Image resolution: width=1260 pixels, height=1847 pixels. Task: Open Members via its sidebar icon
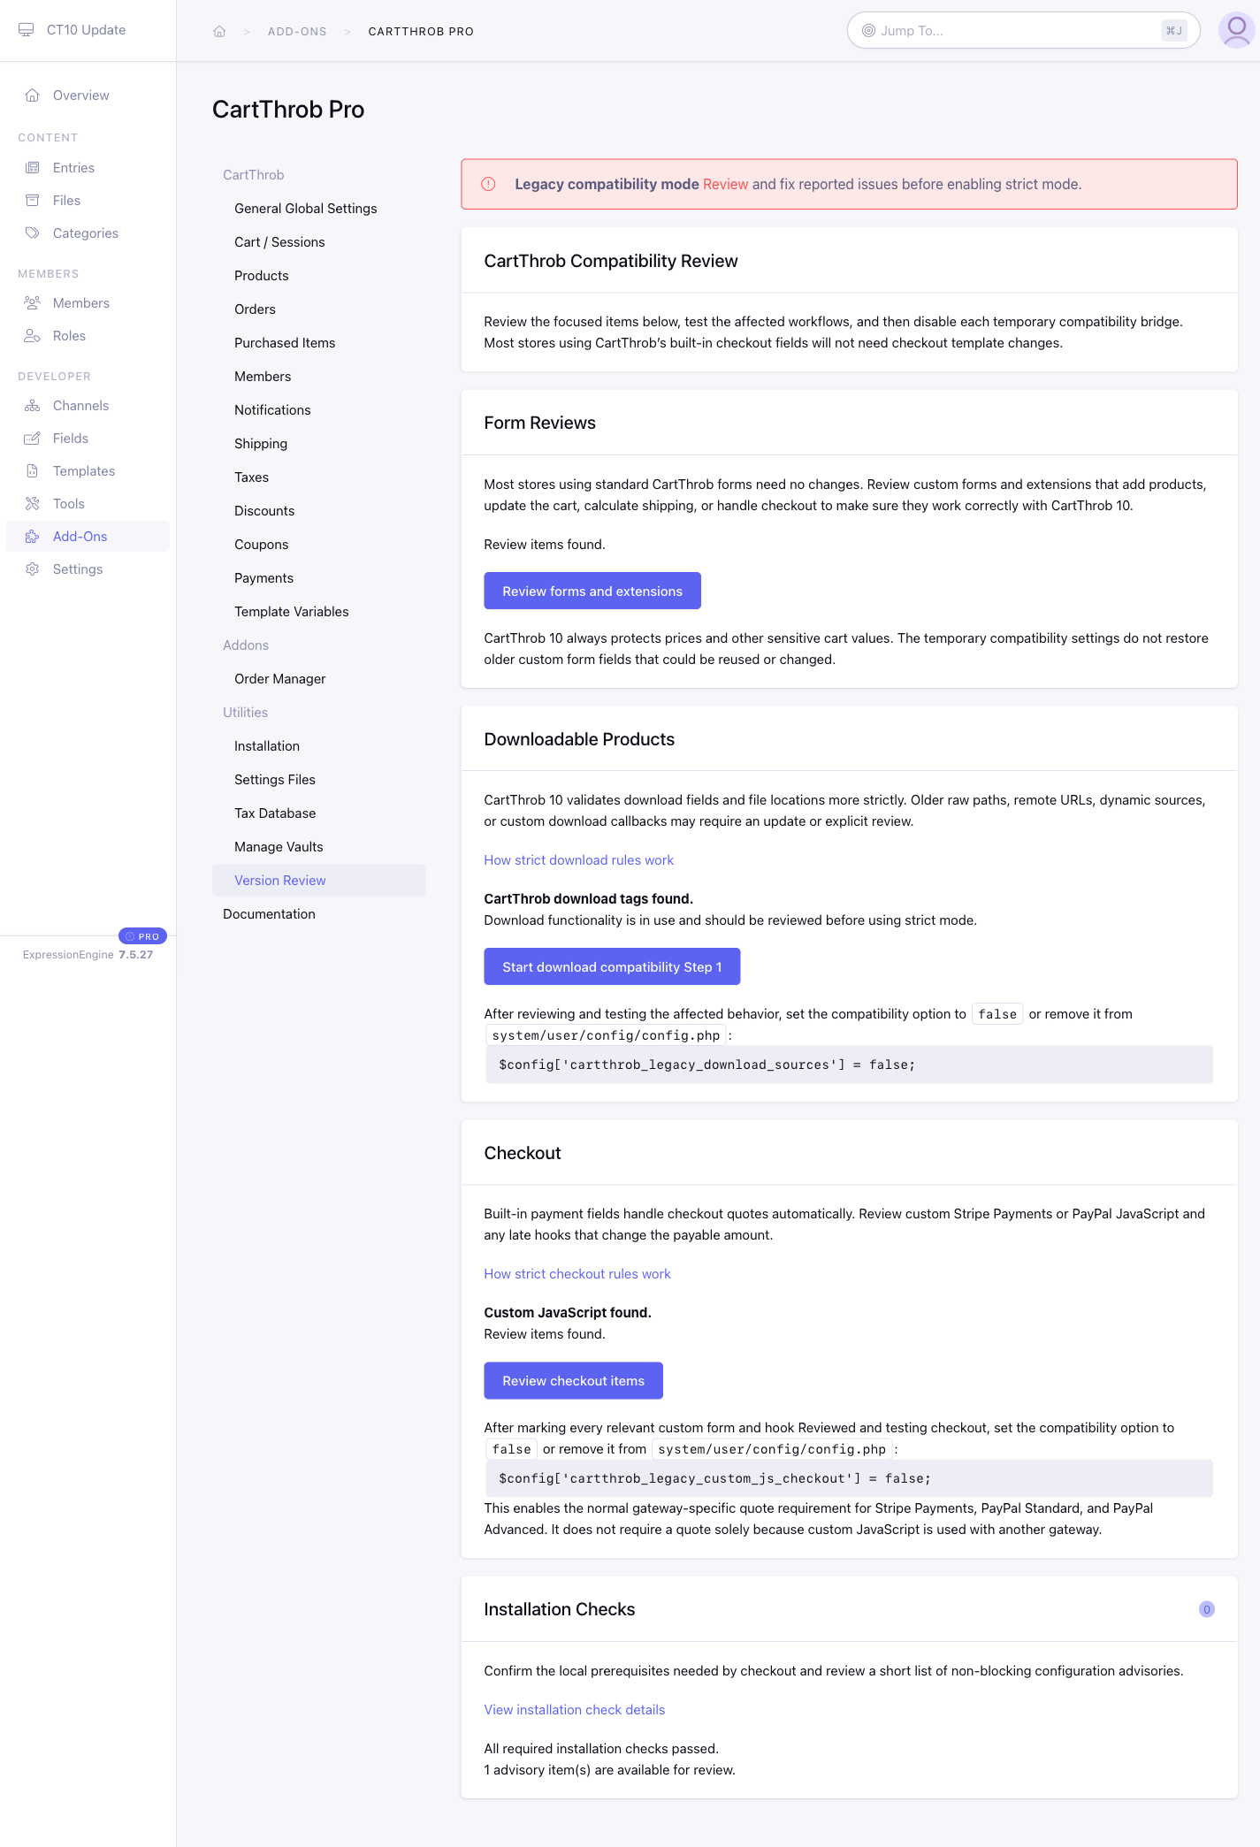(33, 303)
